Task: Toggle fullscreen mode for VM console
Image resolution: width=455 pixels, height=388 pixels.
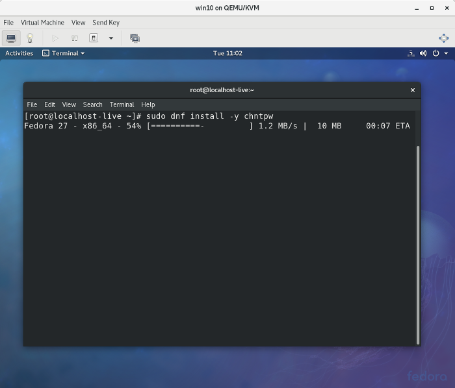Action: click(443, 38)
